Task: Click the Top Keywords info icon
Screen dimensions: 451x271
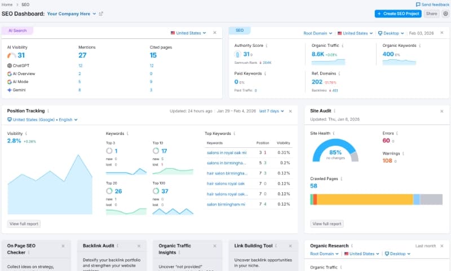Action: coord(235,134)
